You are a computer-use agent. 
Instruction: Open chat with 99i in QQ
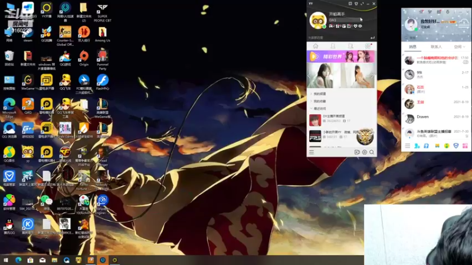pos(437,74)
